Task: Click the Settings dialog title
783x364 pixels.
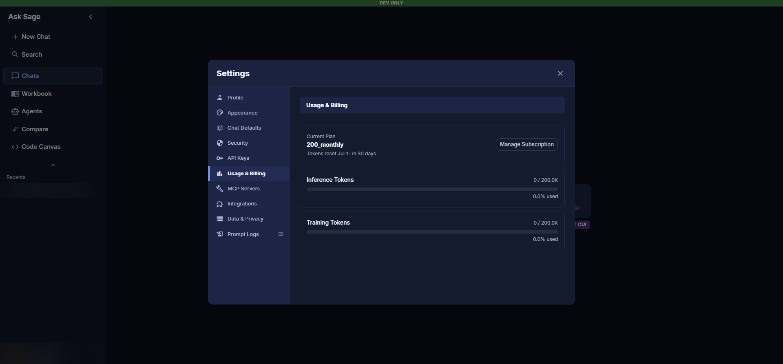Action: [x=233, y=73]
